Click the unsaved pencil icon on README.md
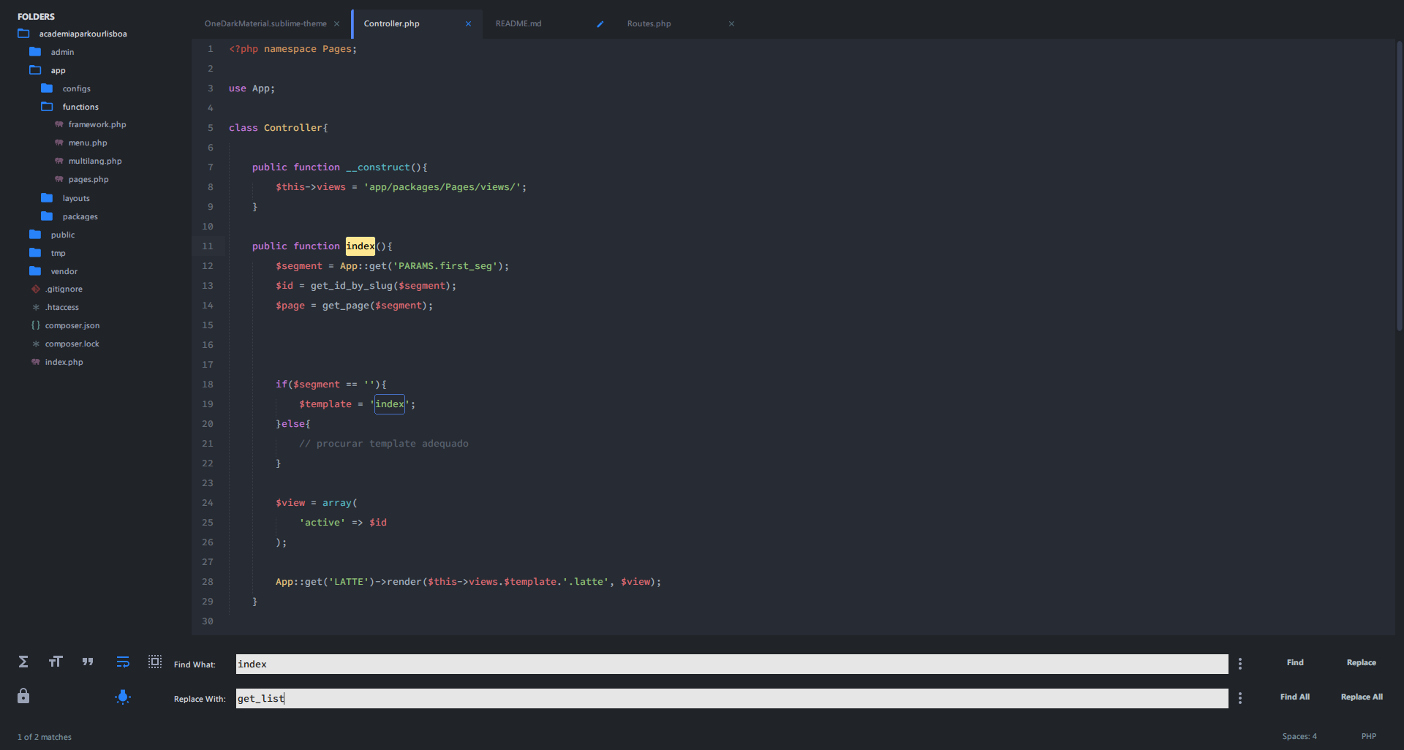This screenshot has height=750, width=1404. 600,24
